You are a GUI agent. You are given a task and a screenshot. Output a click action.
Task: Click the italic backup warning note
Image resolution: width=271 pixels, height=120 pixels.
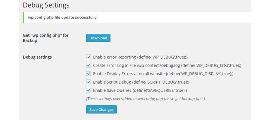pyautogui.click(x=146, y=99)
